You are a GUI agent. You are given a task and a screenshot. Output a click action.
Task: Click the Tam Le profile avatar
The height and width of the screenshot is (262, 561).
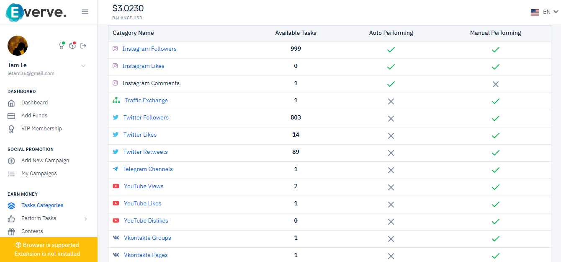pyautogui.click(x=18, y=46)
